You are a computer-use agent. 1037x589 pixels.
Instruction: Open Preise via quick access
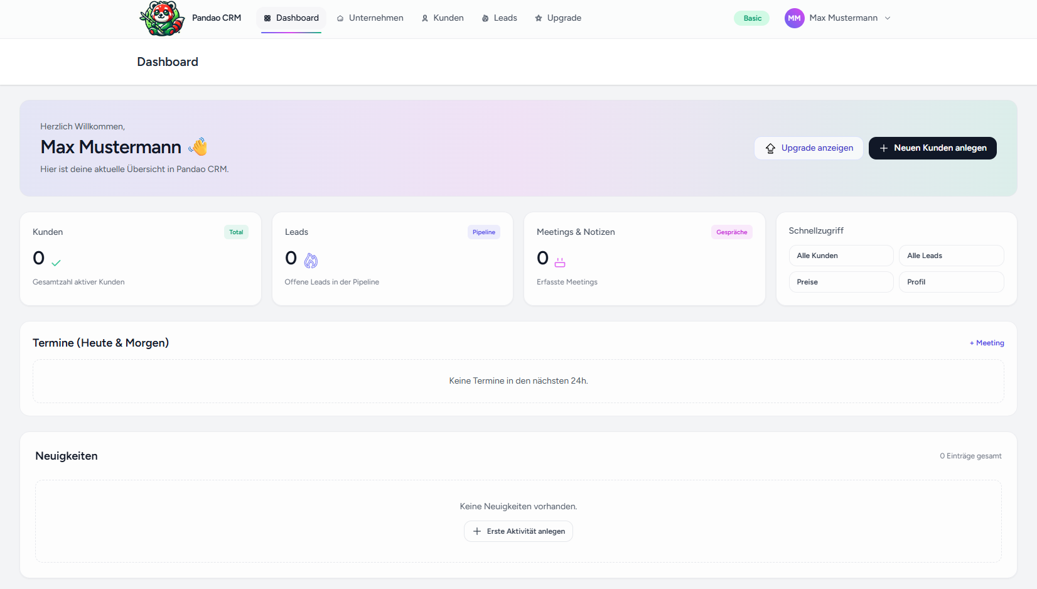[x=841, y=282]
